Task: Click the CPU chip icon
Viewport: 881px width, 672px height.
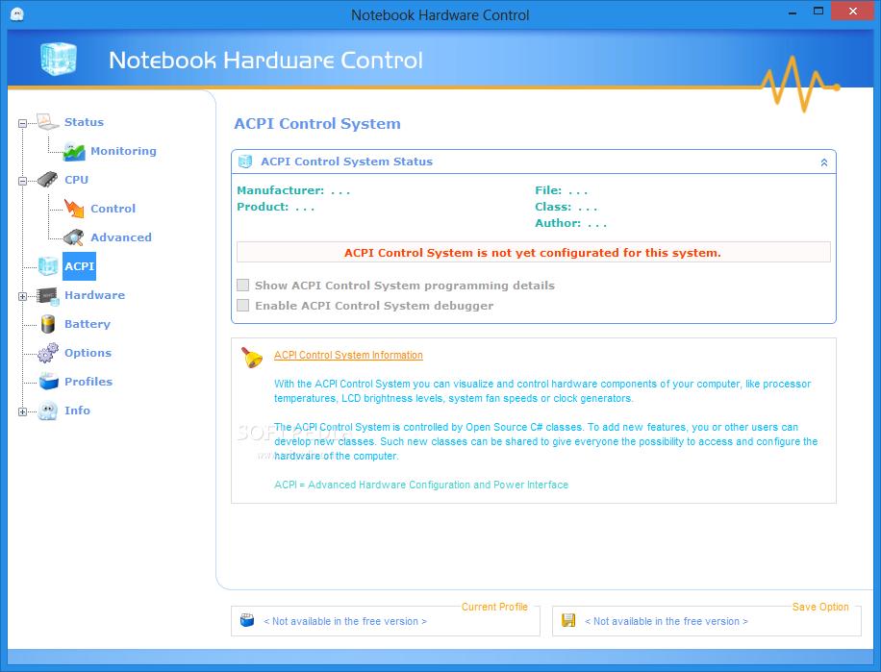Action: click(x=48, y=180)
